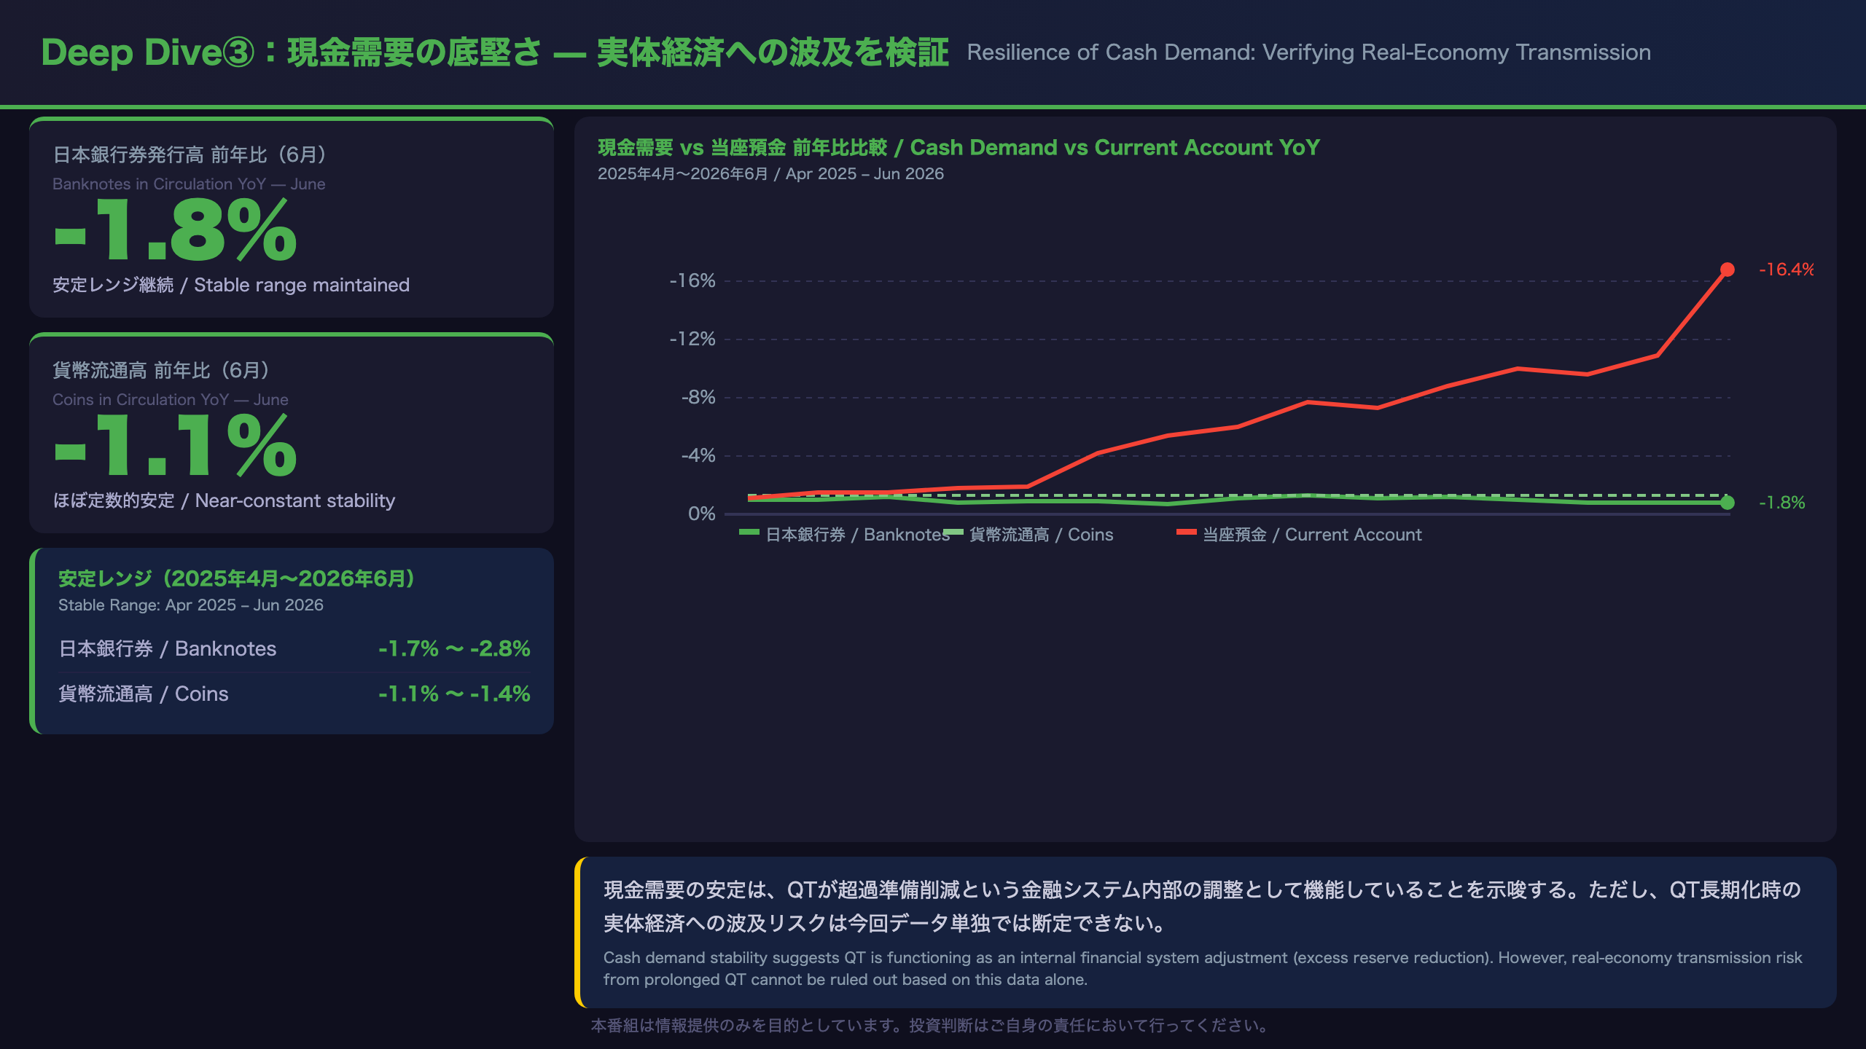Click the '日本銀行券 / Banknotes' legend color swatch
This screenshot has height=1049, width=1866.
(x=749, y=533)
